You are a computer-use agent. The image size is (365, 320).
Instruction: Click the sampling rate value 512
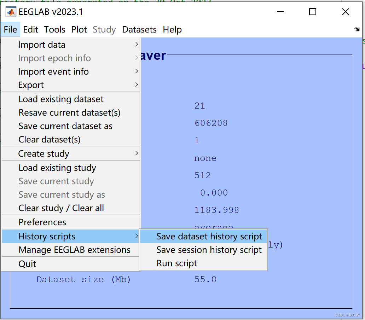(203, 175)
